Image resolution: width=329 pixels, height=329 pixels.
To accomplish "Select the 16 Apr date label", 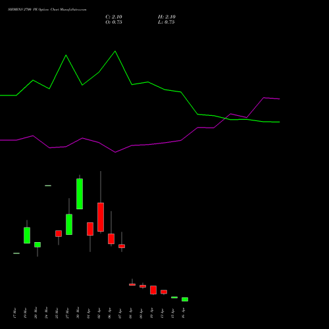I will tap(183, 313).
